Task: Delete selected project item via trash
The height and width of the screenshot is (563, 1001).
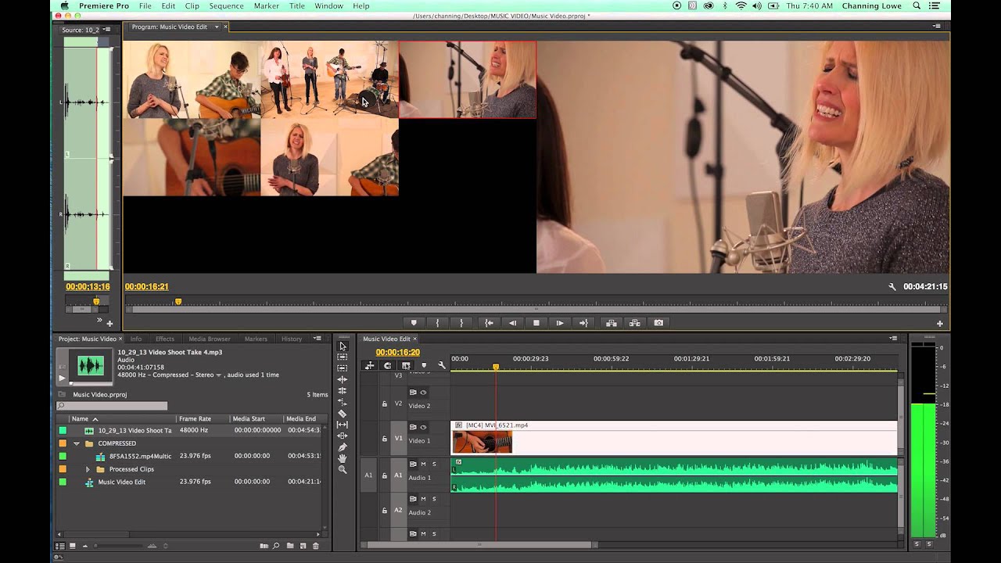Action: pyautogui.click(x=316, y=546)
